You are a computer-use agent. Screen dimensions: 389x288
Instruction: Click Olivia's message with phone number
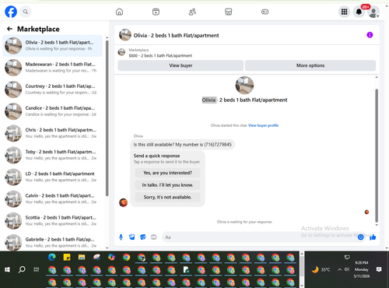pyautogui.click(x=182, y=145)
